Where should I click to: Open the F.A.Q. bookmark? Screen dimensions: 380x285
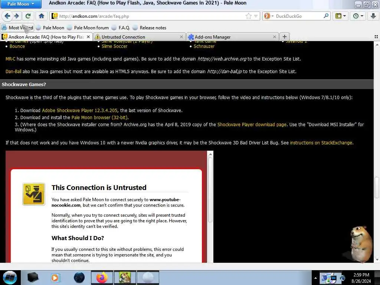tap(121, 27)
